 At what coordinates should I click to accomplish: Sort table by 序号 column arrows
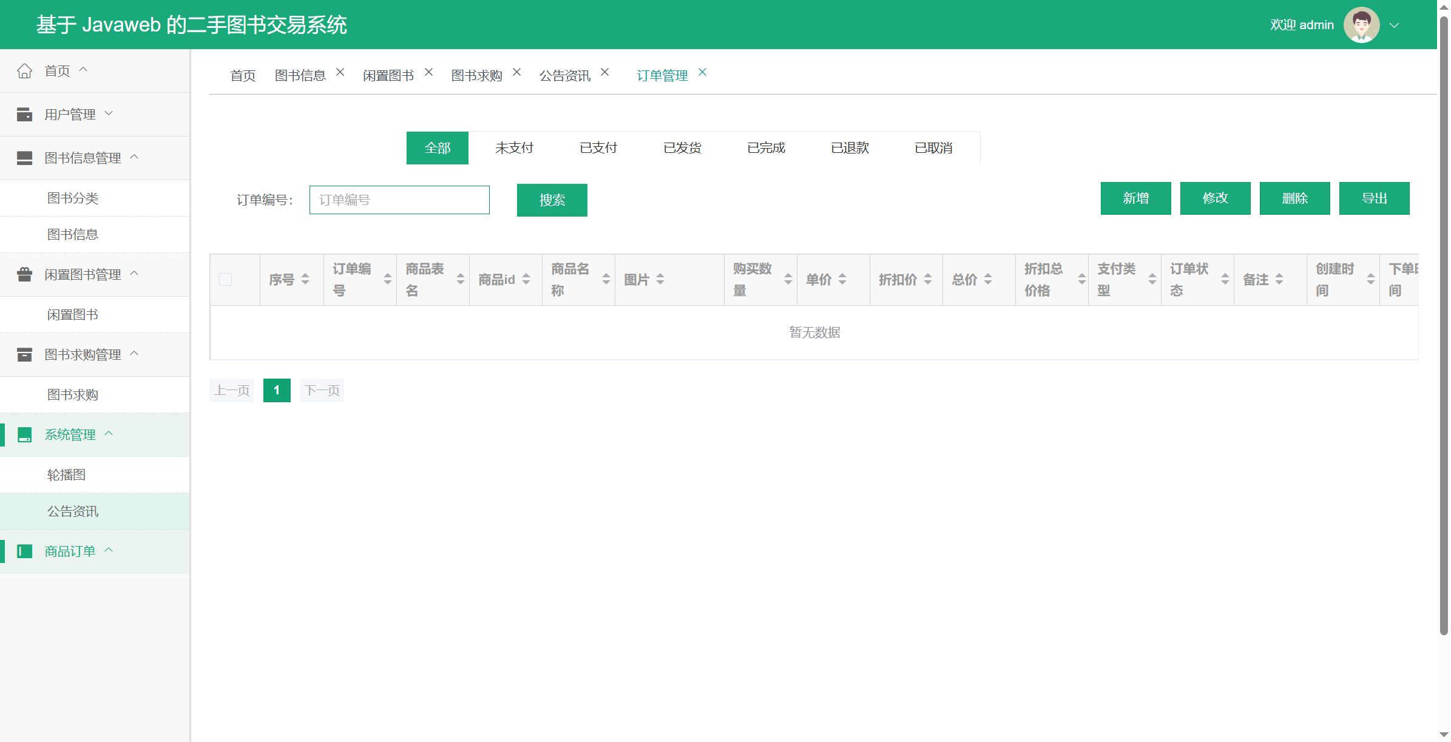click(305, 280)
